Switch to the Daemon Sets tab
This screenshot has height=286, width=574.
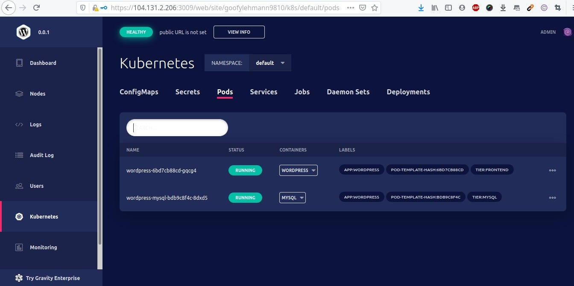point(348,92)
